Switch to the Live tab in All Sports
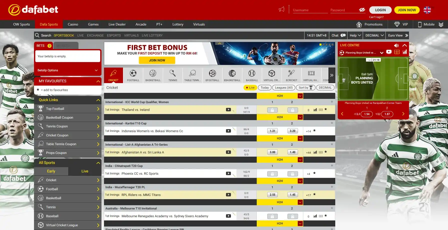 click(x=85, y=171)
